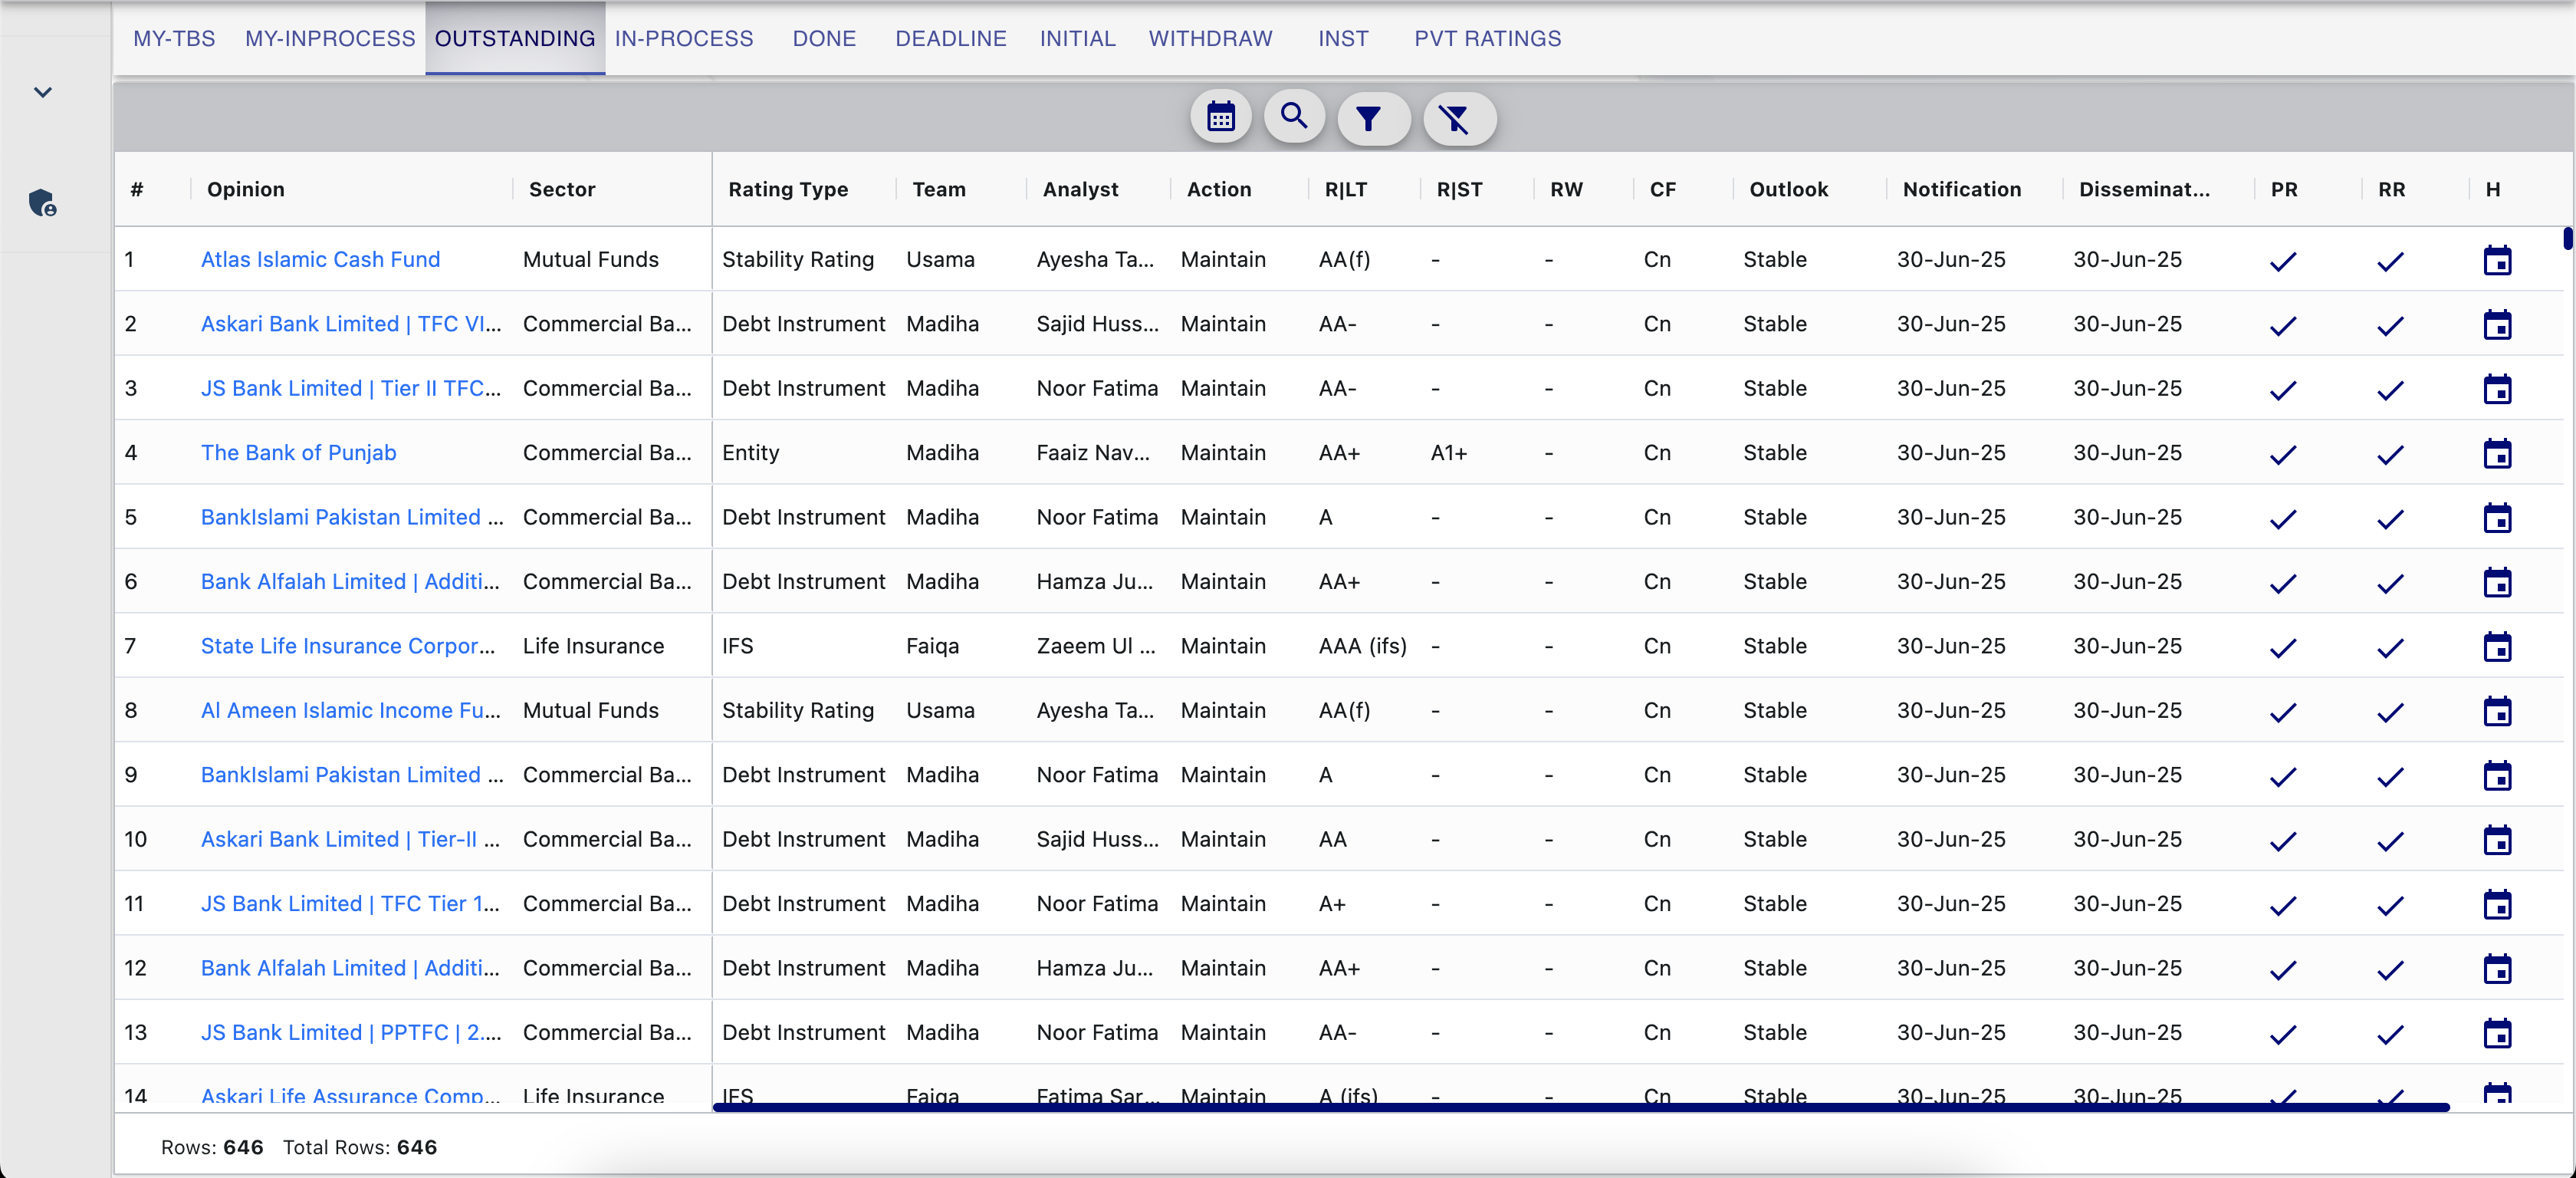The image size is (2576, 1178).
Task: Sort by the Analyst column header
Action: 1080,189
